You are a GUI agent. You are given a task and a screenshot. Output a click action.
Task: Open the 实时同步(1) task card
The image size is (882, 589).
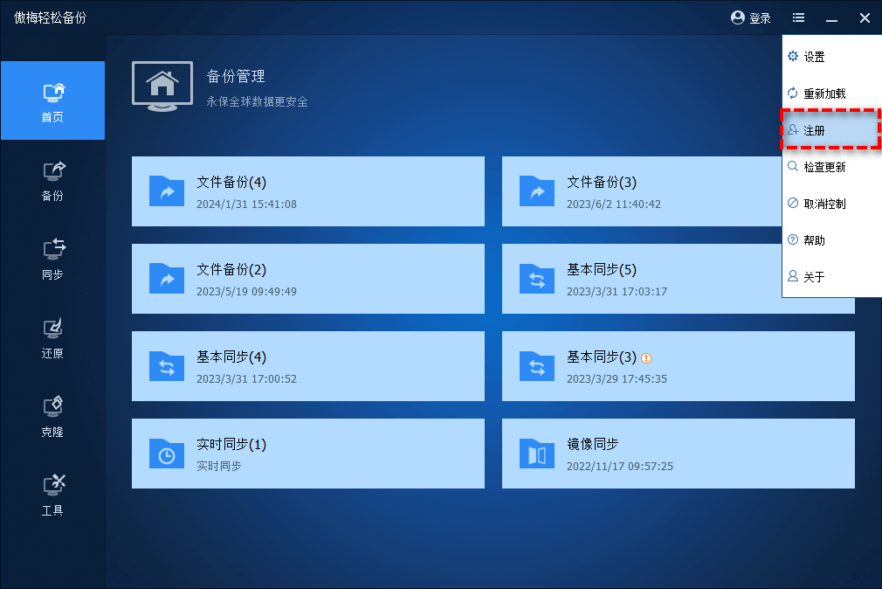tap(307, 454)
